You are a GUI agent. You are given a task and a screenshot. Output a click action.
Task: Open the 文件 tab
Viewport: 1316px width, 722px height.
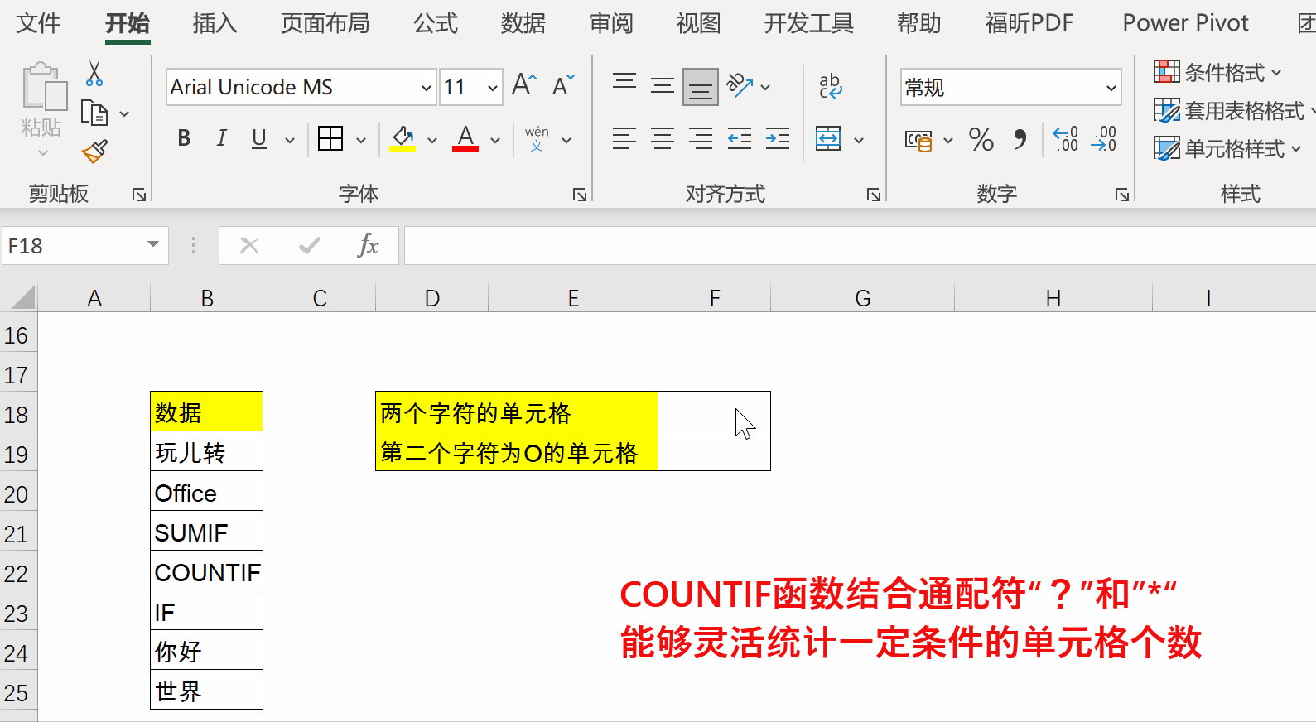[x=38, y=23]
